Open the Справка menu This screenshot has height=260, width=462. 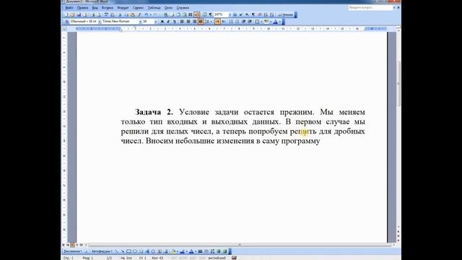(183, 8)
